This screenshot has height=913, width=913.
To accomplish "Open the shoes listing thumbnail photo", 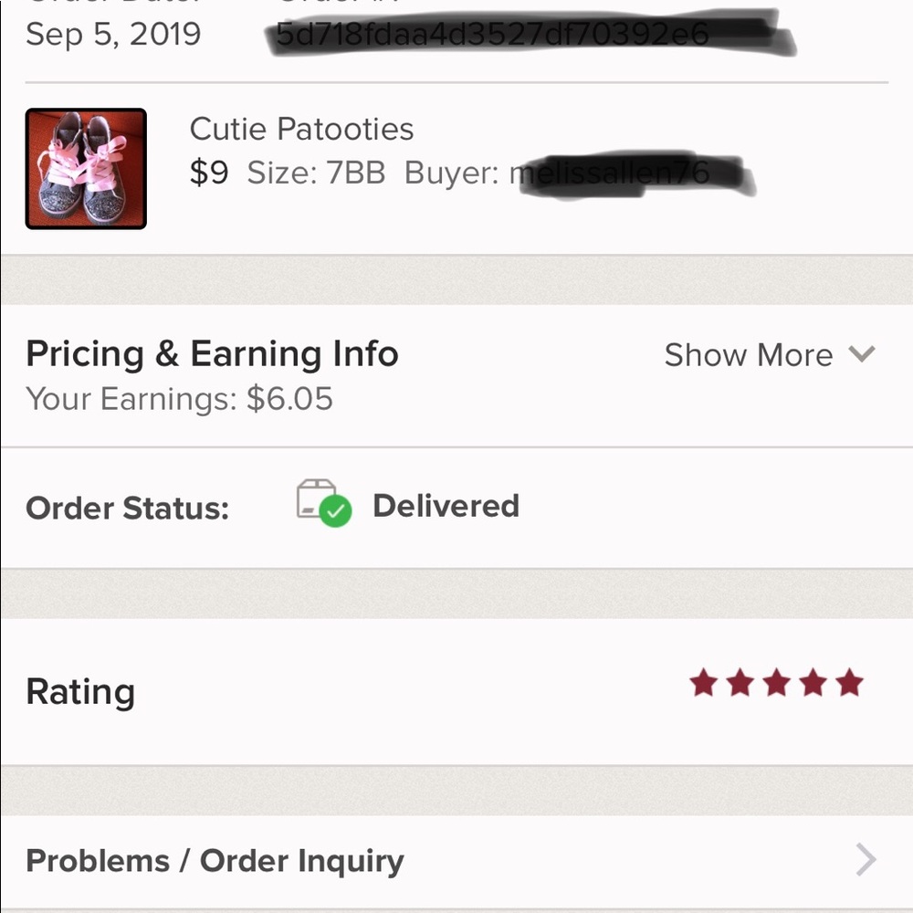I will (x=86, y=166).
